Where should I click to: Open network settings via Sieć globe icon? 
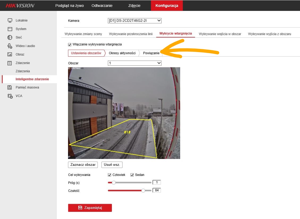(x=10, y=37)
